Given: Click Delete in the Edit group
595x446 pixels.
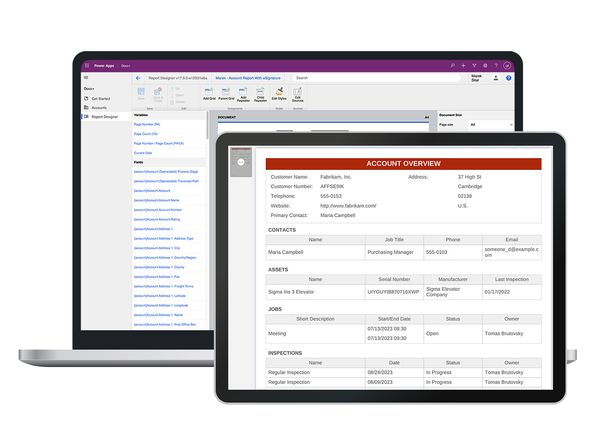Looking at the screenshot, I should point(178,102).
